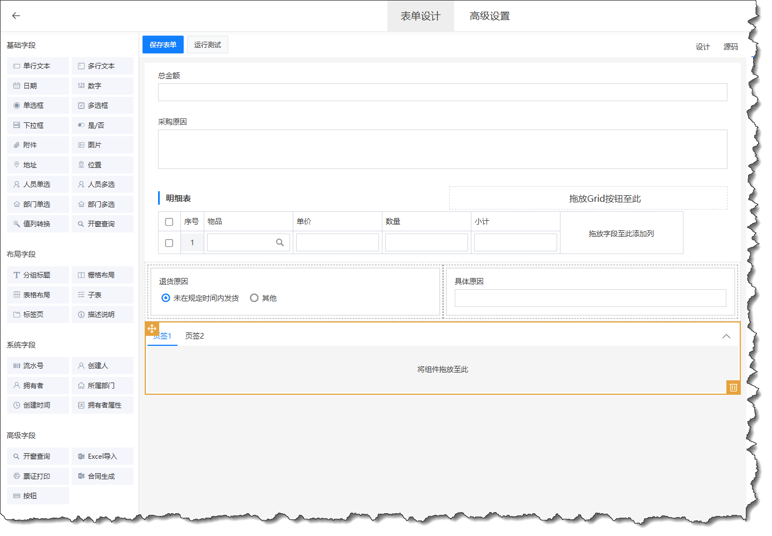Image resolution: width=772 pixels, height=536 pixels.
Task: Click the 运行测试 button
Action: click(207, 45)
